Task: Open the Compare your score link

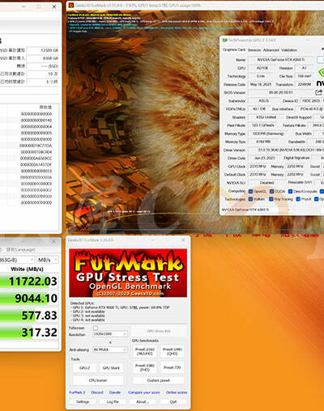Action: point(144,392)
